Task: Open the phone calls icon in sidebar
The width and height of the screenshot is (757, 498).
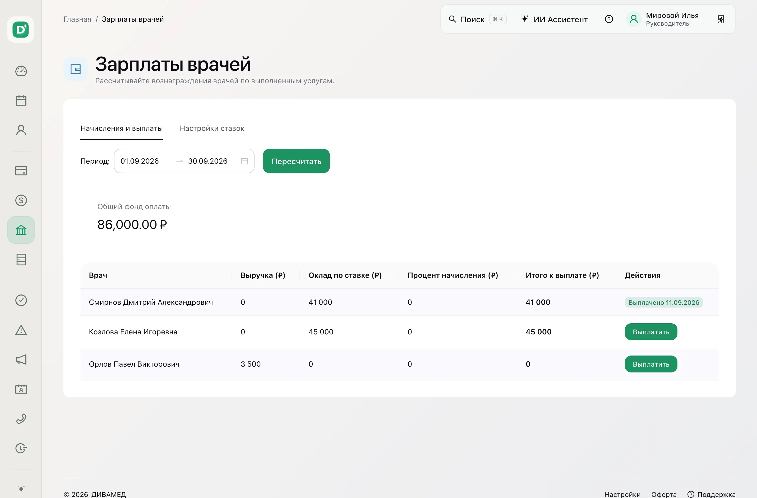Action: [x=21, y=418]
